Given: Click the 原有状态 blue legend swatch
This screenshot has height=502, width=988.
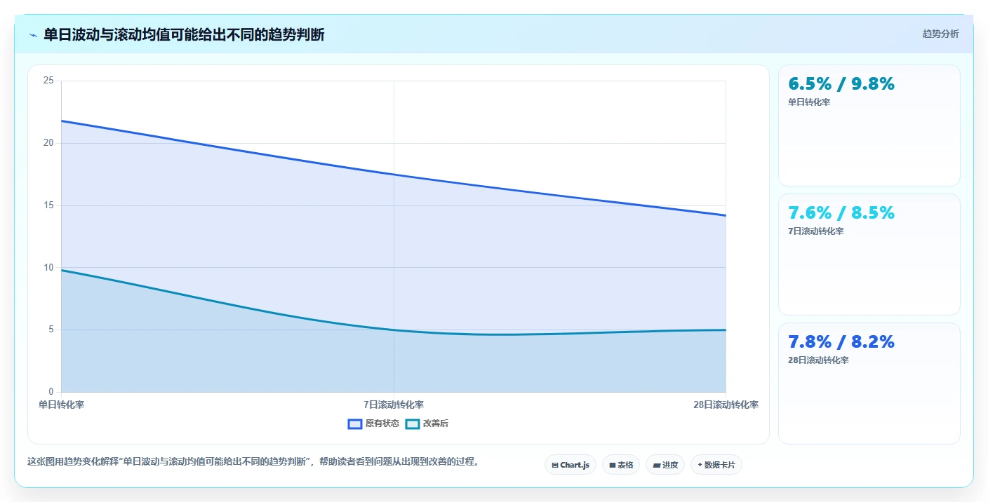Looking at the screenshot, I should [355, 423].
